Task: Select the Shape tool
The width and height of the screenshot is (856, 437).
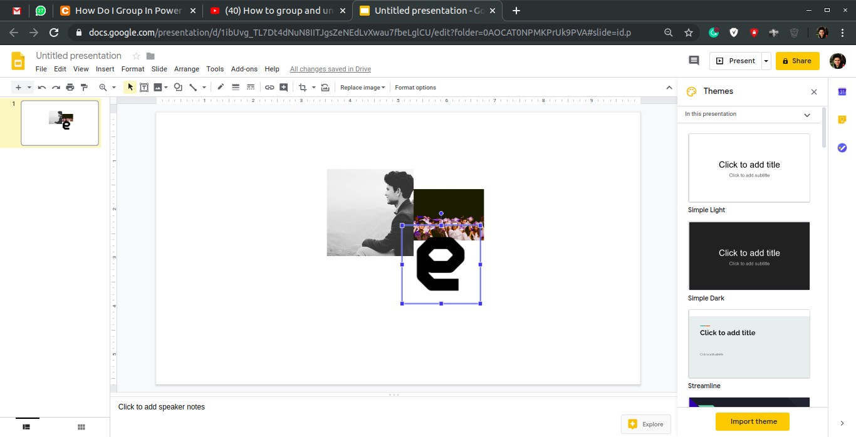Action: [178, 88]
